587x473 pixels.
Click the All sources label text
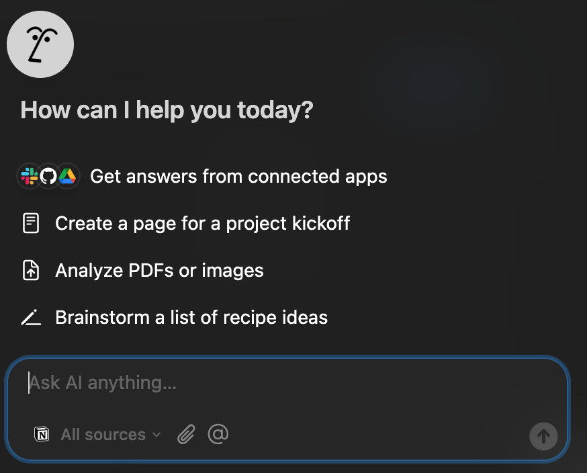tap(103, 435)
